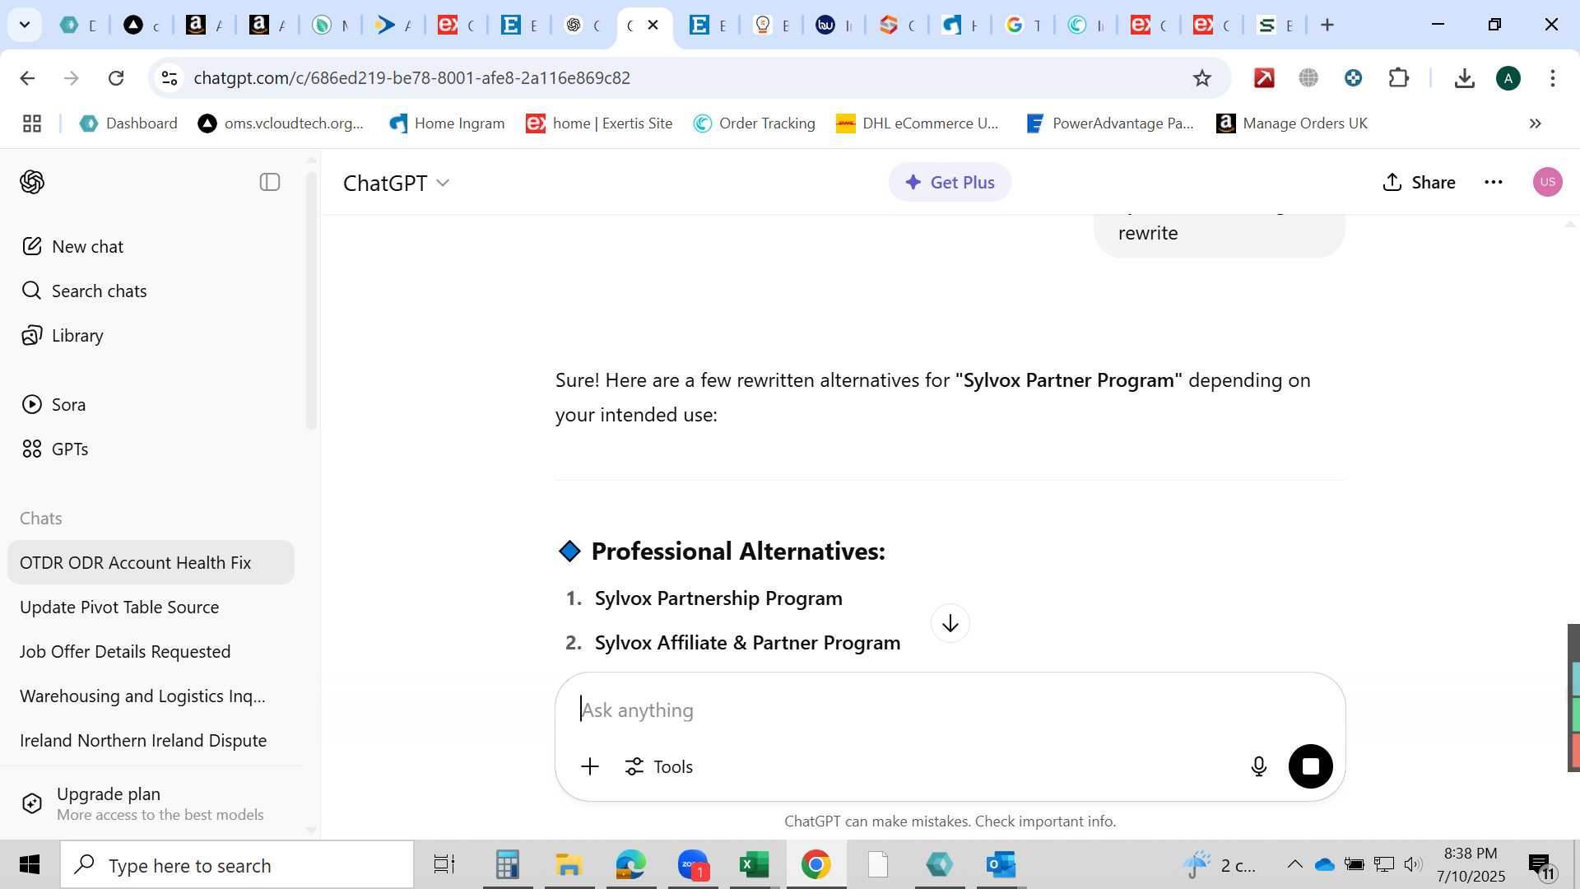Screen dimensions: 1580x889
Task: Open home Exertis Site bookmark
Action: click(x=599, y=123)
